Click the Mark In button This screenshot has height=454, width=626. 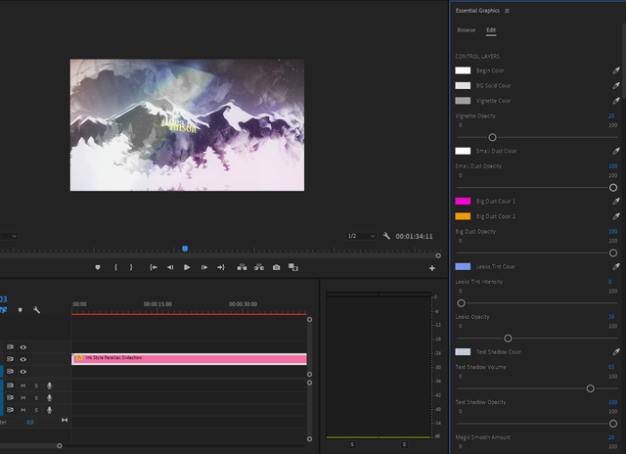(115, 267)
